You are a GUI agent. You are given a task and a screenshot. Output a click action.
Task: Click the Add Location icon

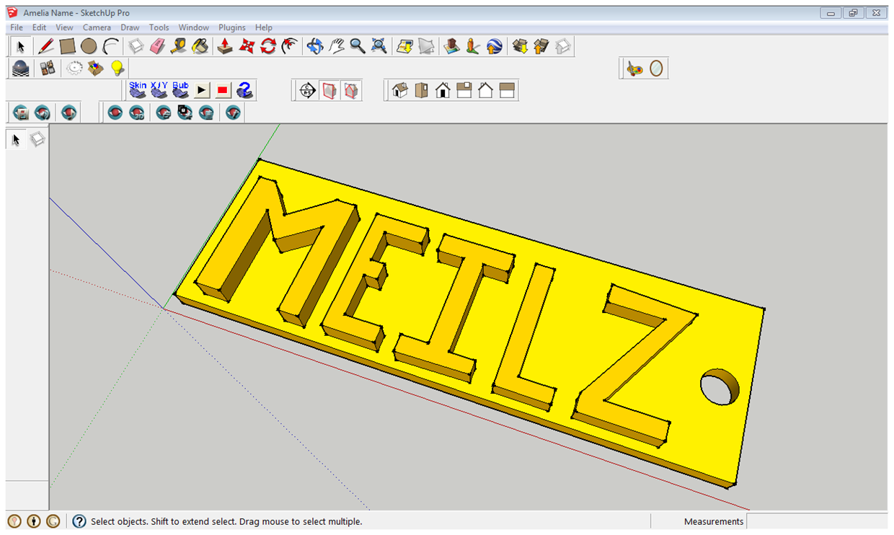[x=404, y=46]
